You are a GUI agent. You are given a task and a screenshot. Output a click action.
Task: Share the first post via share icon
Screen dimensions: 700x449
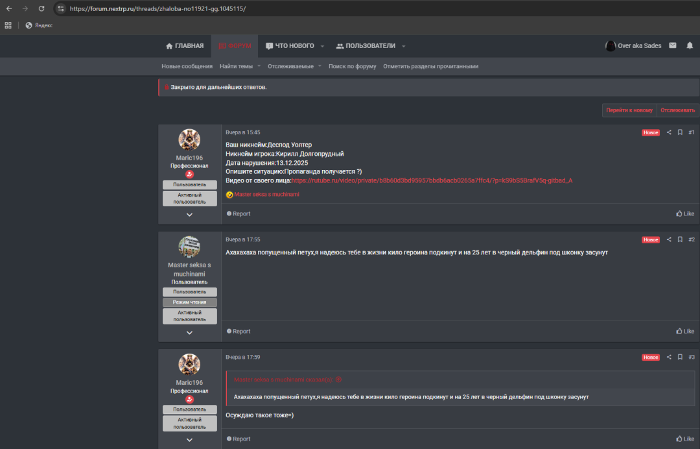click(x=668, y=132)
